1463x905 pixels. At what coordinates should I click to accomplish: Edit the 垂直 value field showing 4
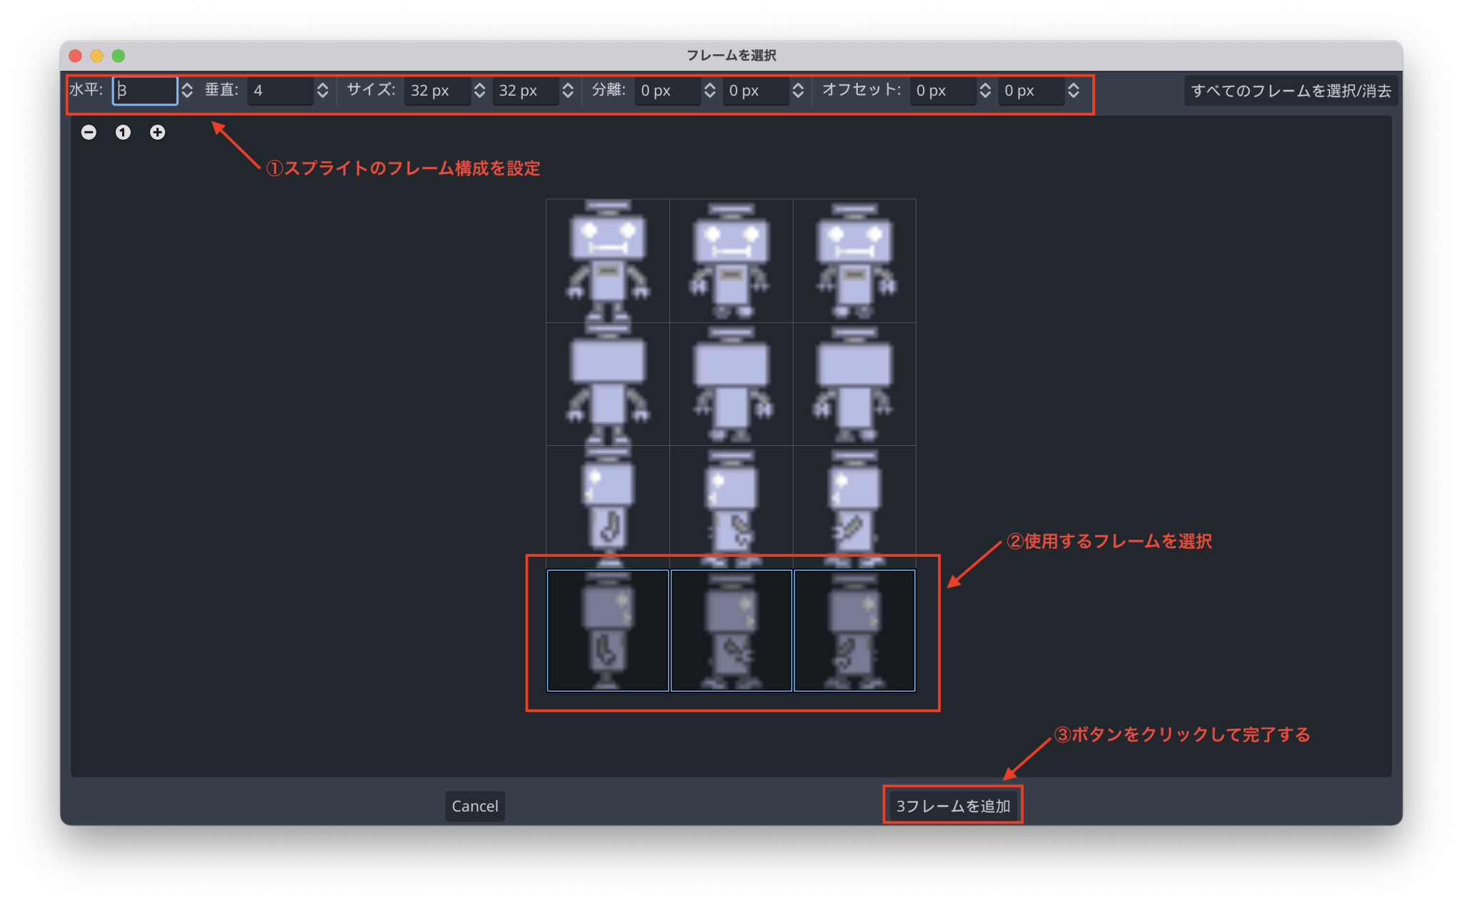pyautogui.click(x=280, y=91)
